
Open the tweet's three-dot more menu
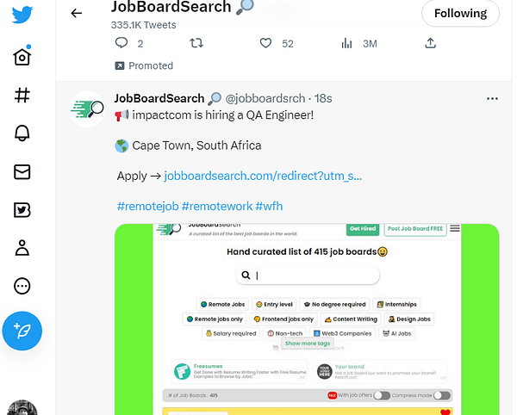pyautogui.click(x=492, y=98)
